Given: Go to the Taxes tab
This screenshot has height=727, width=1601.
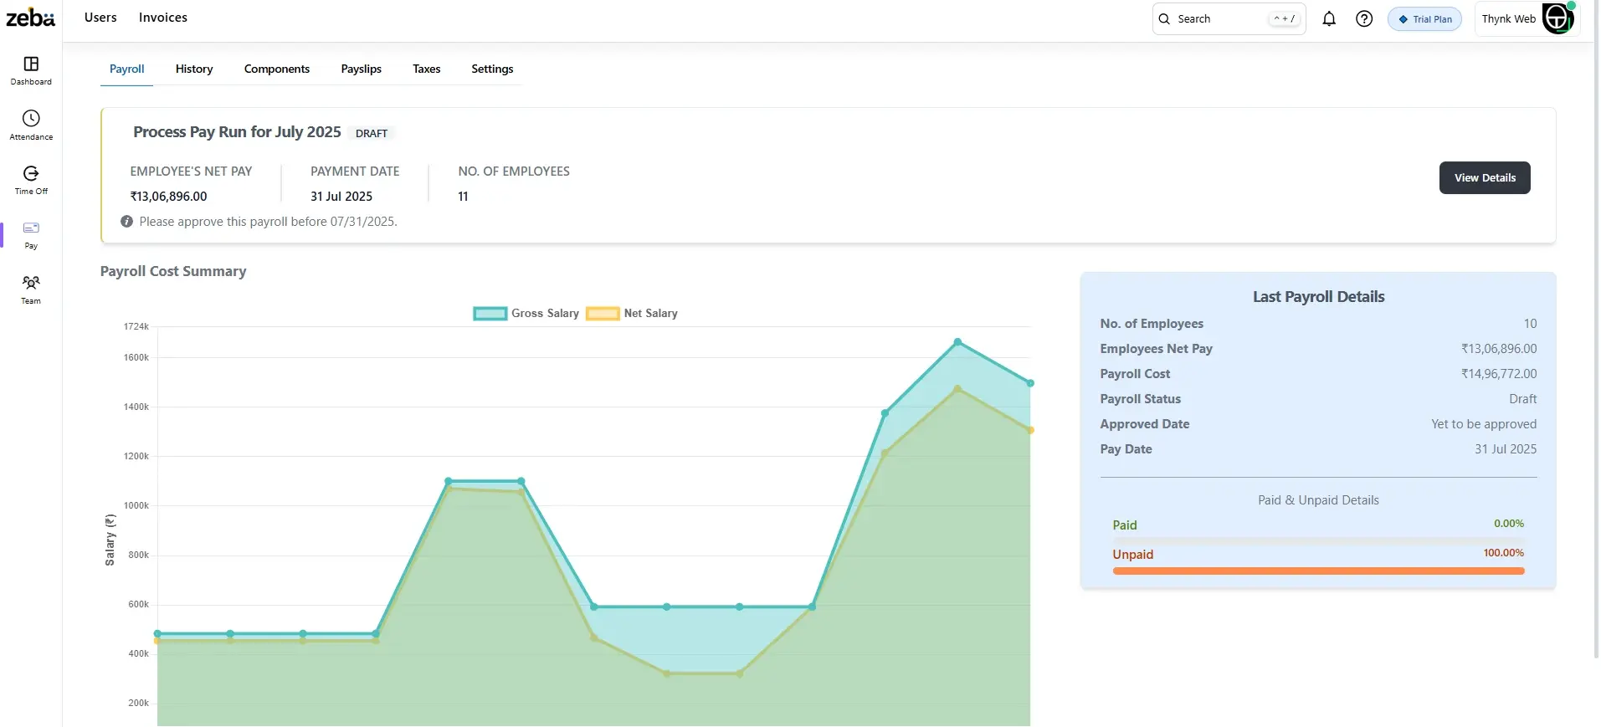Looking at the screenshot, I should 427,69.
